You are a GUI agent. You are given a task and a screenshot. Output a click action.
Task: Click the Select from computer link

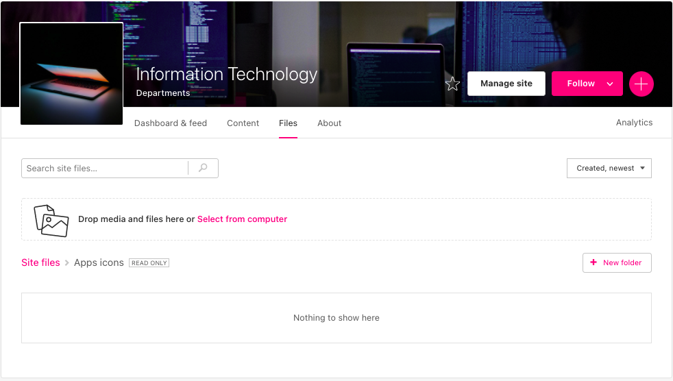coord(242,219)
